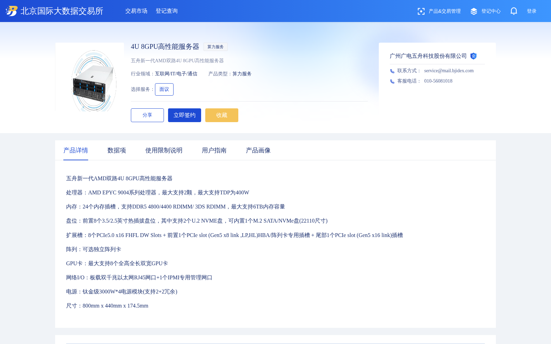Click phone icon beside 客服电话
Image resolution: width=551 pixels, height=344 pixels.
tap(392, 82)
